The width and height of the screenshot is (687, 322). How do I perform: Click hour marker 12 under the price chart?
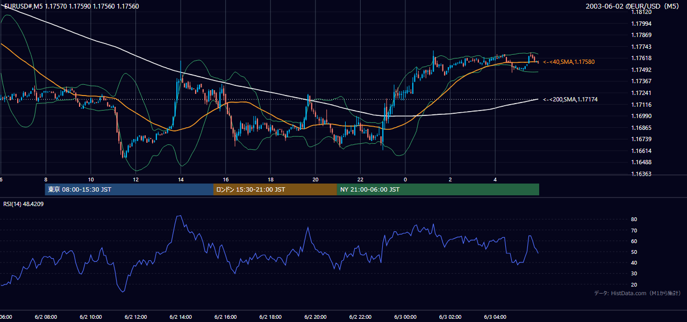point(135,179)
